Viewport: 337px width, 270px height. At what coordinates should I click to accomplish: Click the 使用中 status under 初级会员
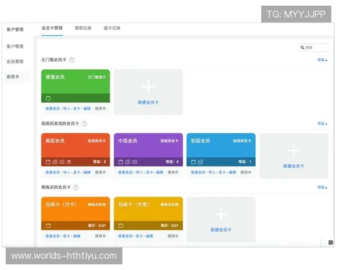[x=245, y=172]
